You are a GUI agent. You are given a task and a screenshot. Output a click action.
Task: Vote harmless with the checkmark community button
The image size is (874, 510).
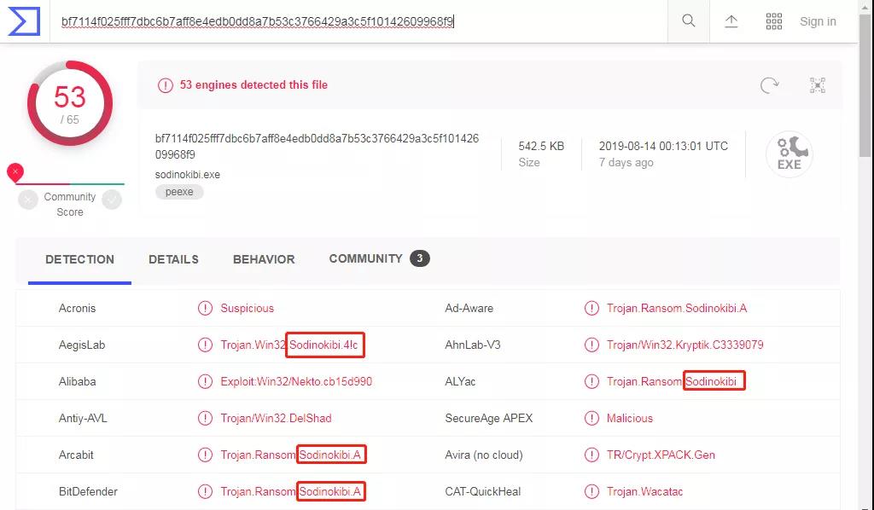pos(112,200)
